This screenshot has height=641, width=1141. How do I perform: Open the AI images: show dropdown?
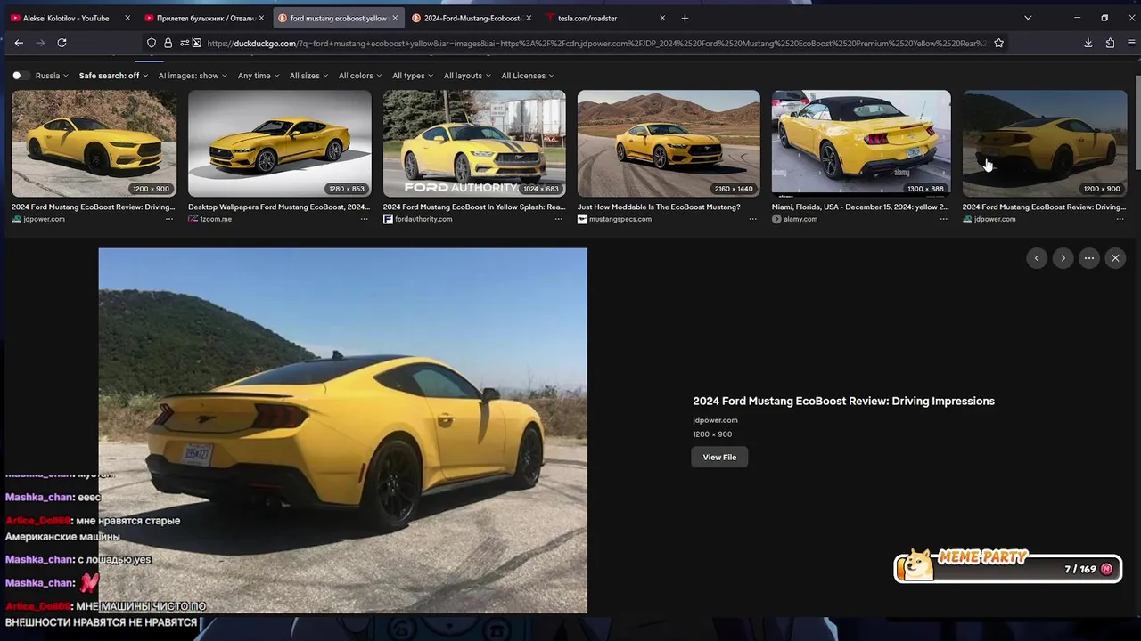[193, 76]
